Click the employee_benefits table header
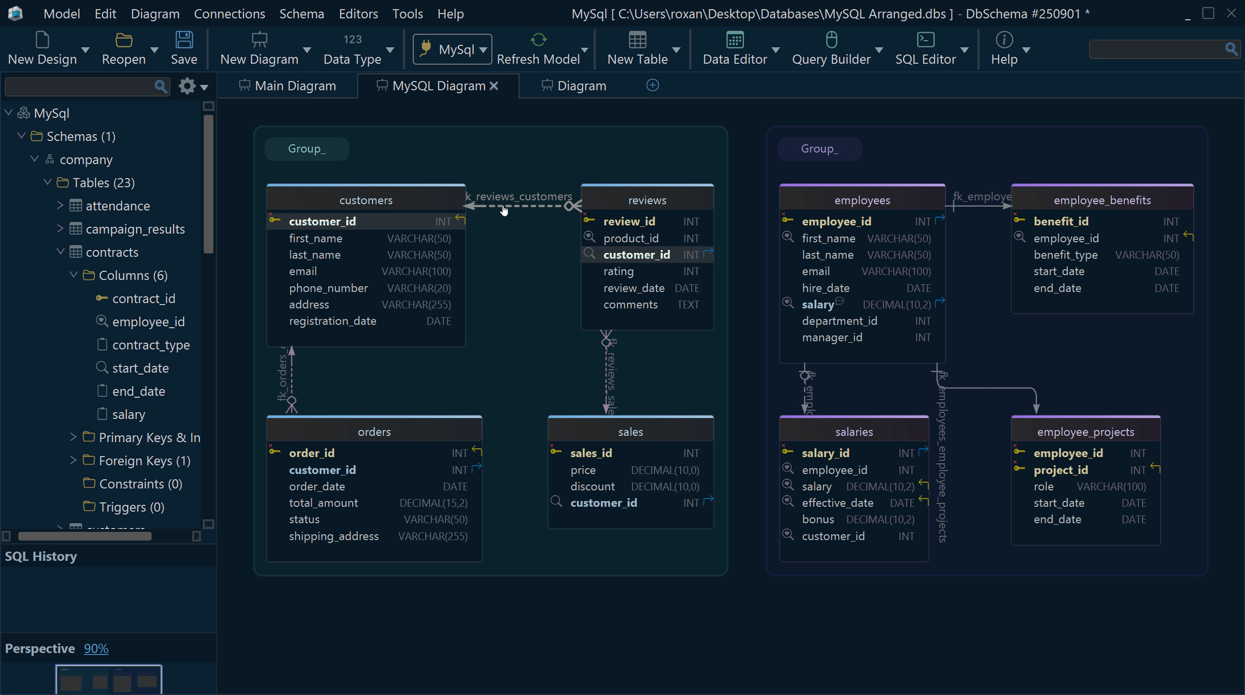This screenshot has height=695, width=1245. 1102,200
